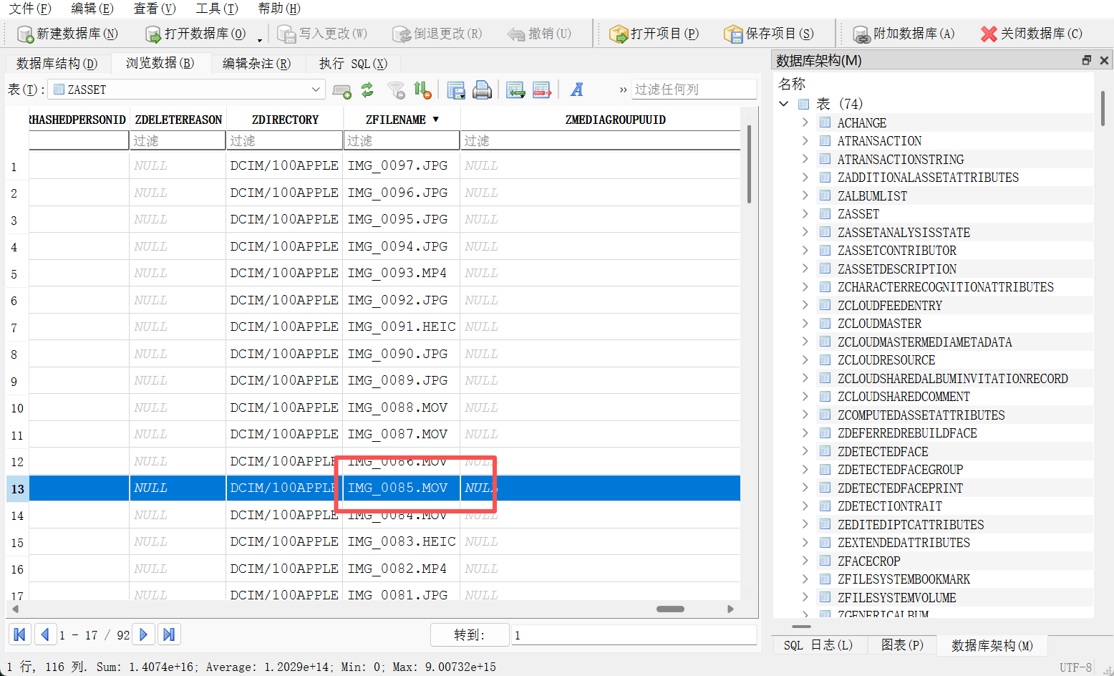Expand the ZDETECTEDFACE table node
1114x676 pixels.
(805, 451)
